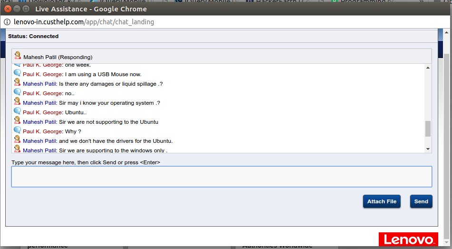Click the page scrollbar down arrow

446,242
